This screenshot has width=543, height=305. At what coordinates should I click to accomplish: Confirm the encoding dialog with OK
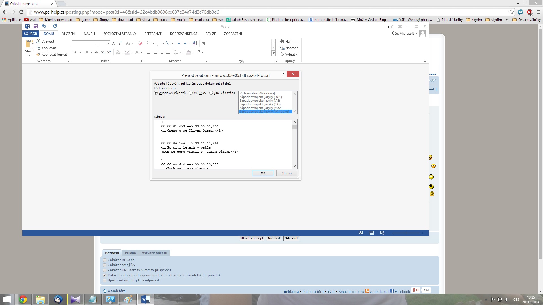click(263, 173)
